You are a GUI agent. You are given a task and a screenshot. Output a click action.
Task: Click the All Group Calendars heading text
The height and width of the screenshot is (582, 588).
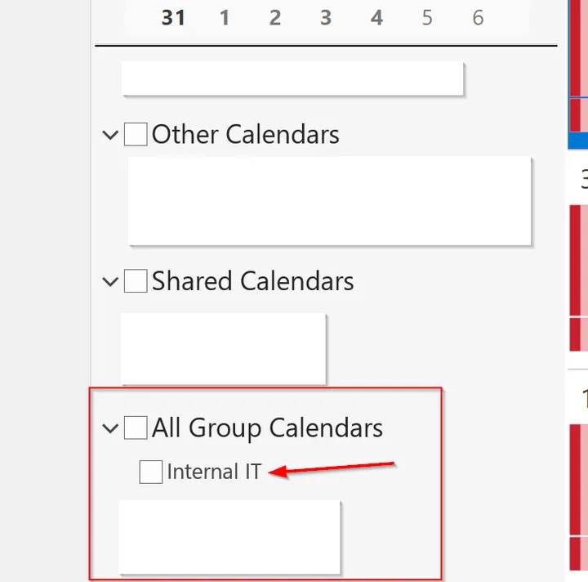[x=267, y=428]
